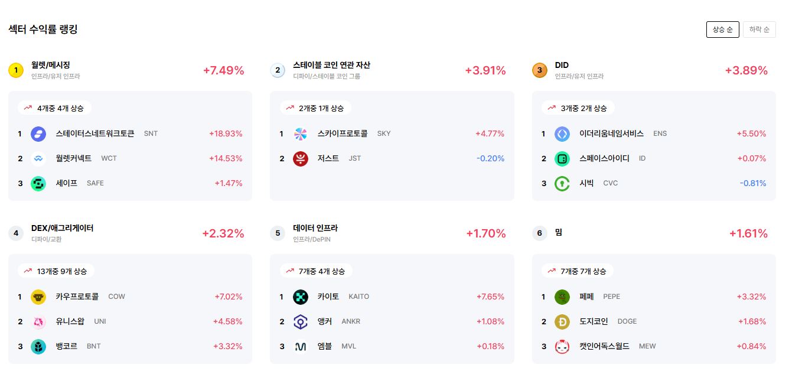
Task: Click the SAFE coin icon
Action: click(x=38, y=183)
